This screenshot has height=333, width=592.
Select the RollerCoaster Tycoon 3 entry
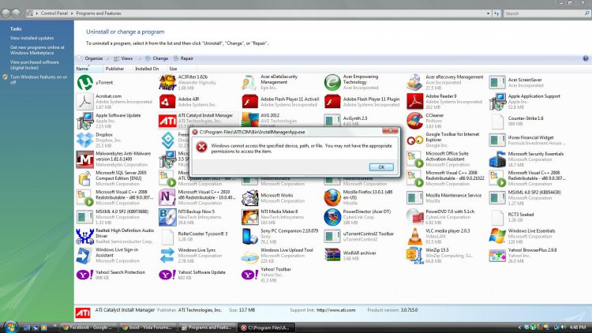[198, 237]
